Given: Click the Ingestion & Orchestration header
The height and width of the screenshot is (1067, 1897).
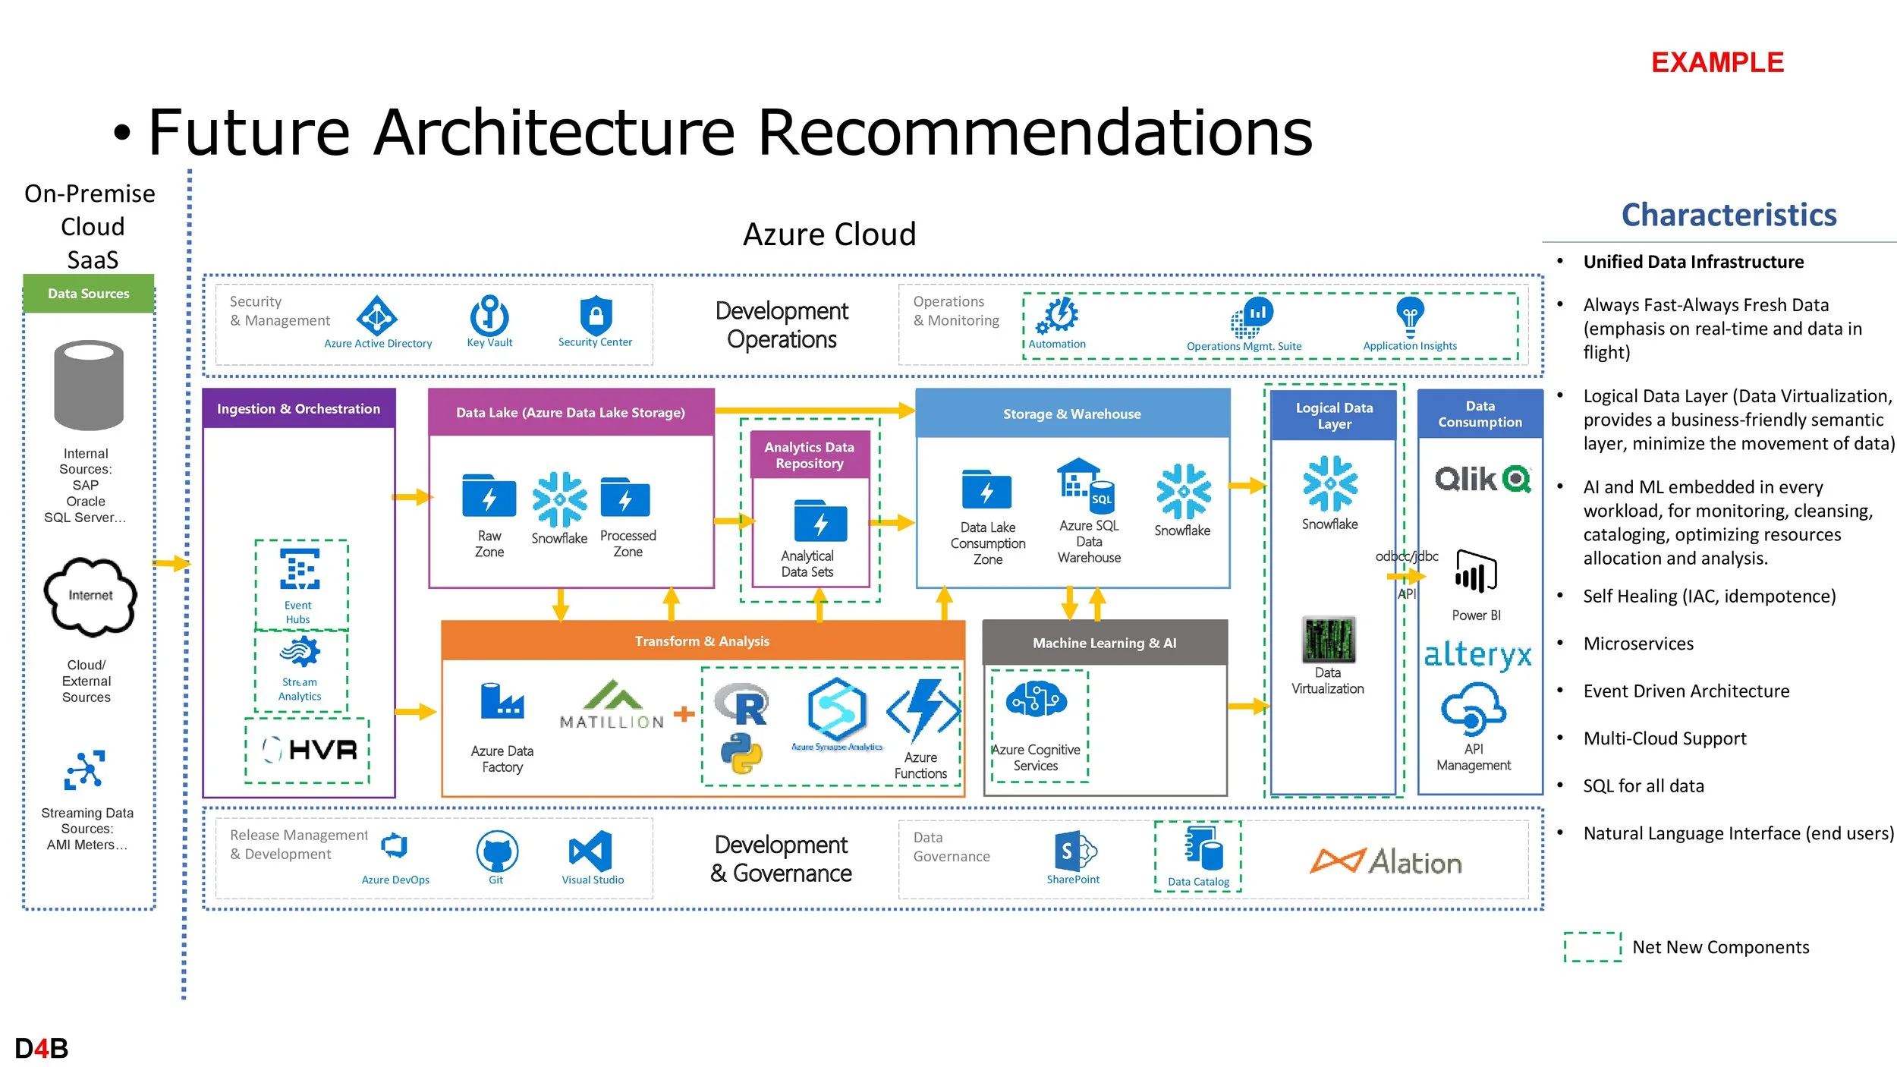Looking at the screenshot, I should (x=299, y=408).
